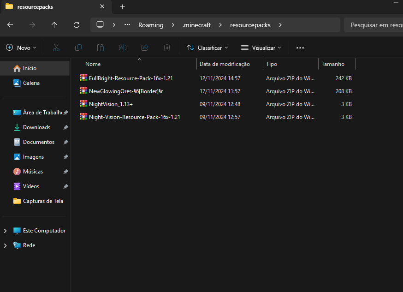Click WinRAR icon of FullBright-Resource-Pack file
Viewport: 403px width, 292px height.
(x=83, y=78)
